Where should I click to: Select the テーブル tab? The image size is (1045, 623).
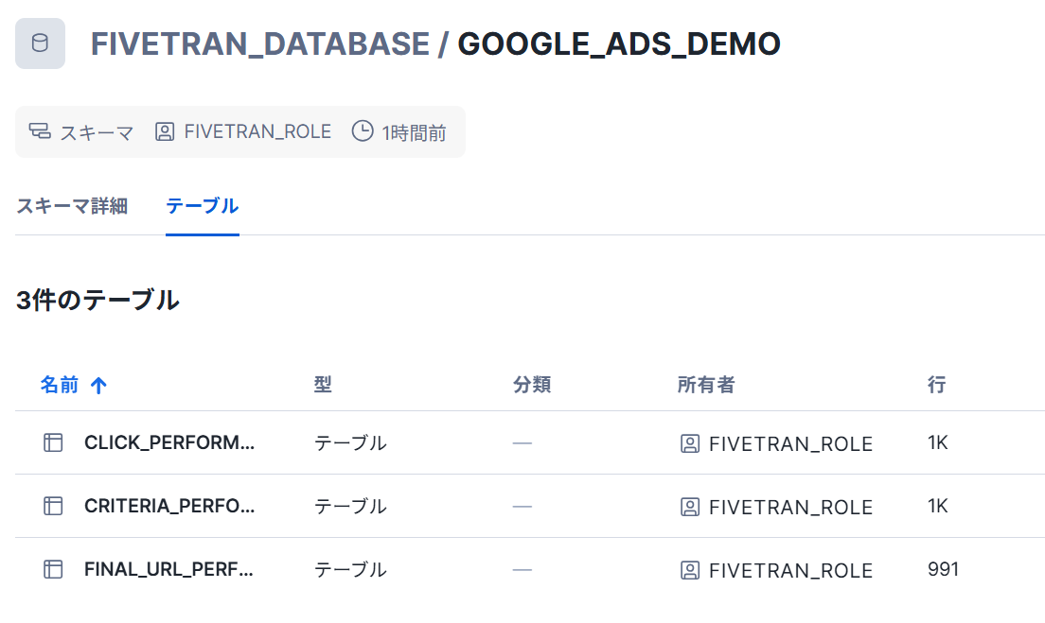(x=202, y=206)
